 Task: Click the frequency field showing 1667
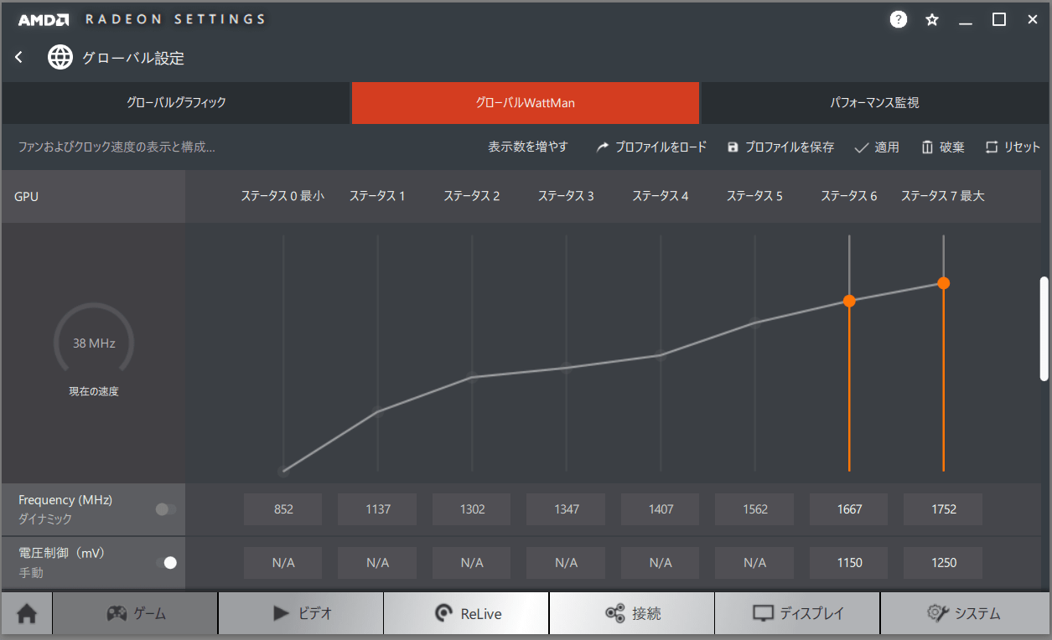tap(849, 509)
